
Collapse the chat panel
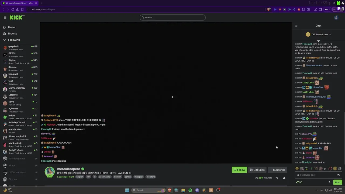tap(296, 26)
